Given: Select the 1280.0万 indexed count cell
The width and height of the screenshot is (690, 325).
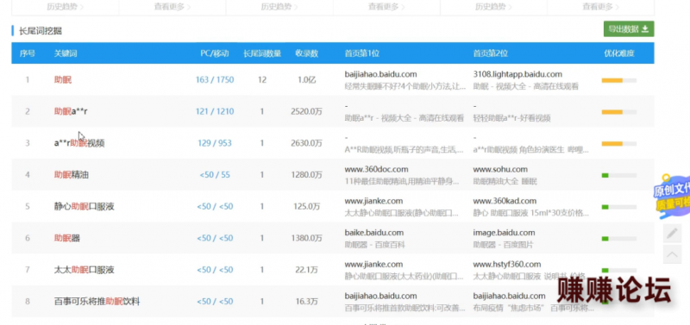Looking at the screenshot, I should coord(307,175).
